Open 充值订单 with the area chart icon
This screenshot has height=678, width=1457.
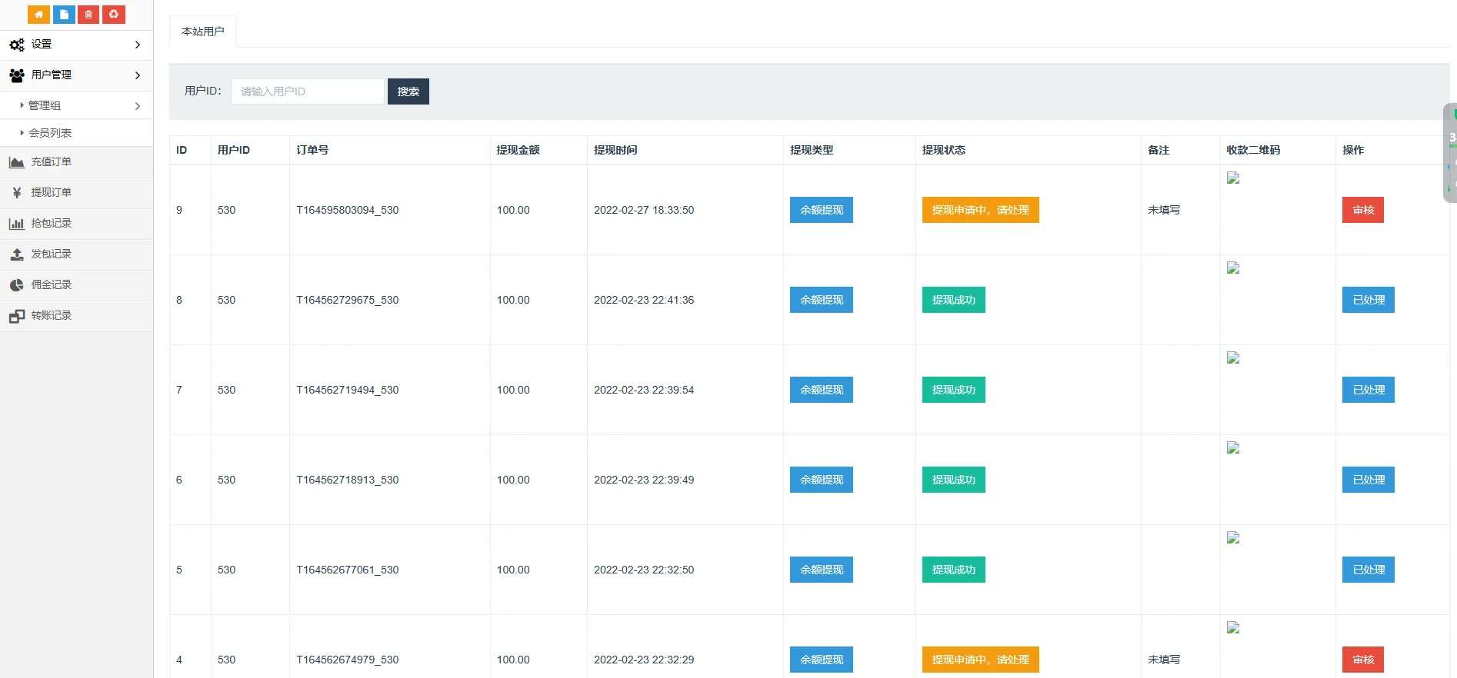click(51, 162)
